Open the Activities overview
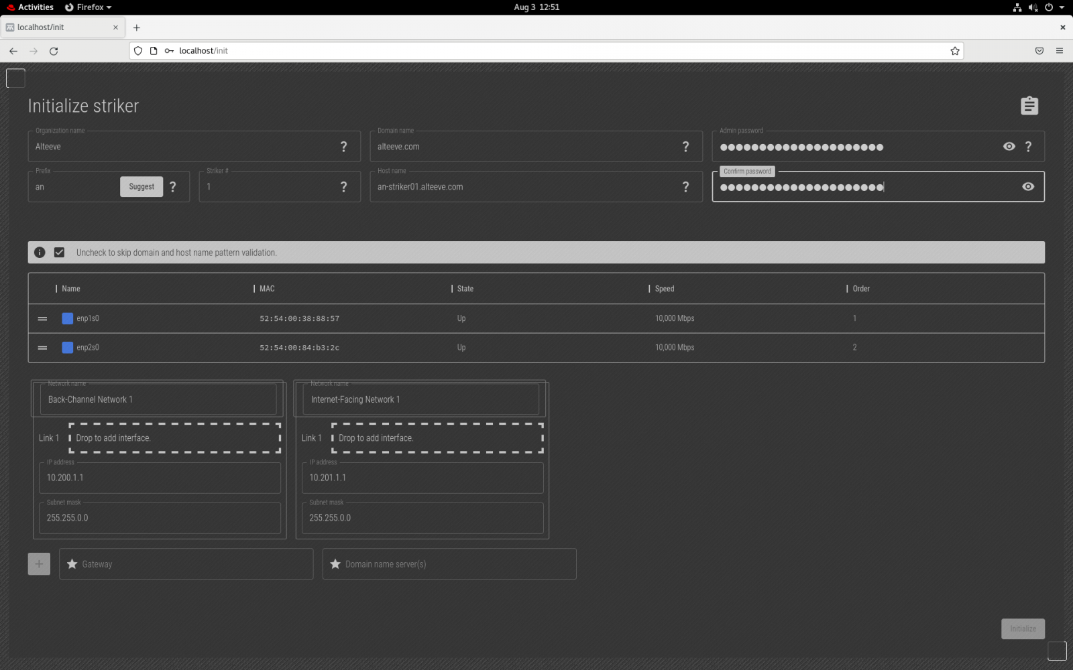The height and width of the screenshot is (670, 1073). coord(30,7)
